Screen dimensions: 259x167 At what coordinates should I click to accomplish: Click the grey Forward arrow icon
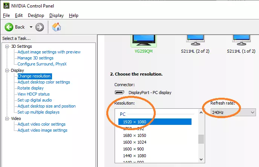(40, 27)
